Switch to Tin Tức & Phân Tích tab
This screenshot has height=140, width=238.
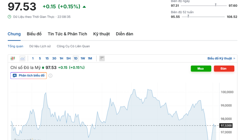click(x=67, y=34)
